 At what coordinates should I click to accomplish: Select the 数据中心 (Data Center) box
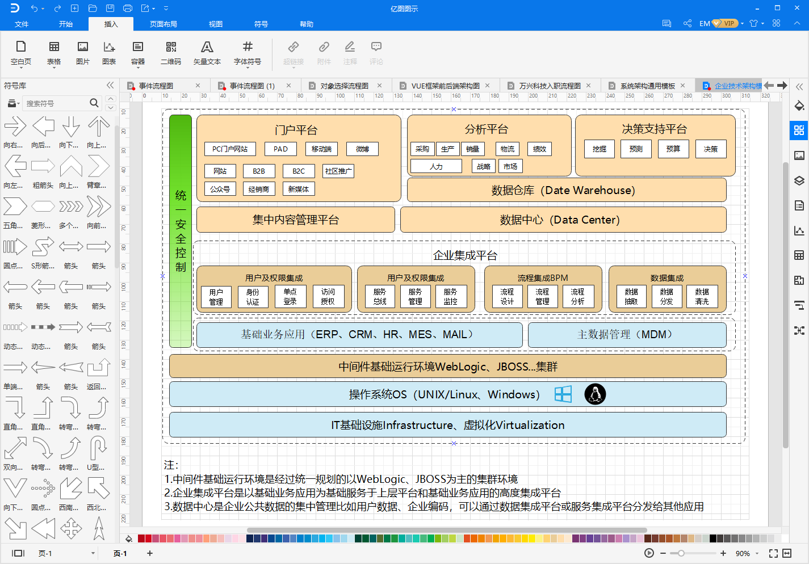pos(563,220)
